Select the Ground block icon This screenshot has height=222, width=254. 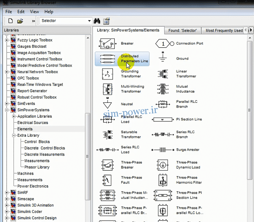pos(163,57)
